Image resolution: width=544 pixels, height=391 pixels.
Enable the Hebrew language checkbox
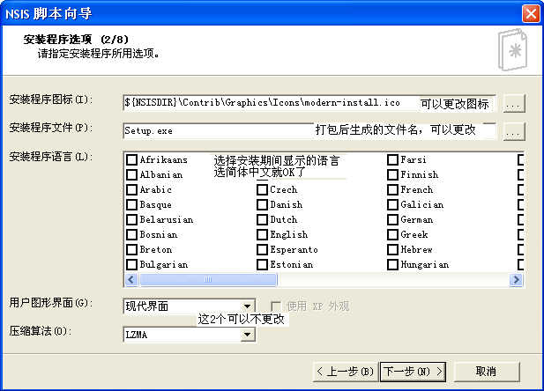pos(392,249)
